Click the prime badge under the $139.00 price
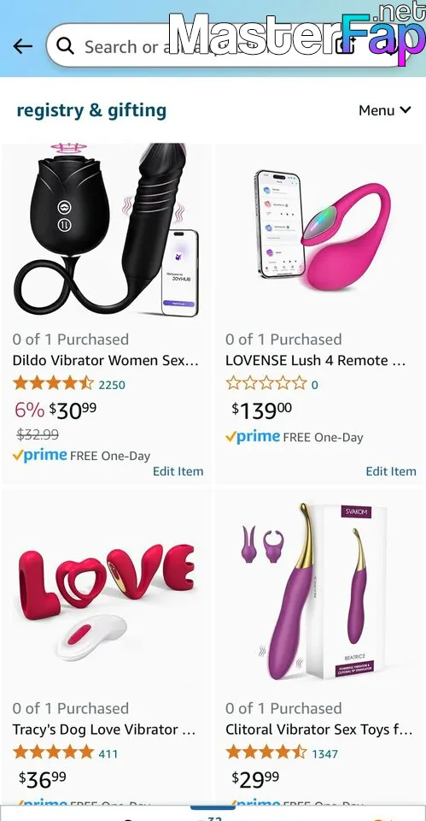Image resolution: width=426 pixels, height=821 pixels. pos(253,437)
